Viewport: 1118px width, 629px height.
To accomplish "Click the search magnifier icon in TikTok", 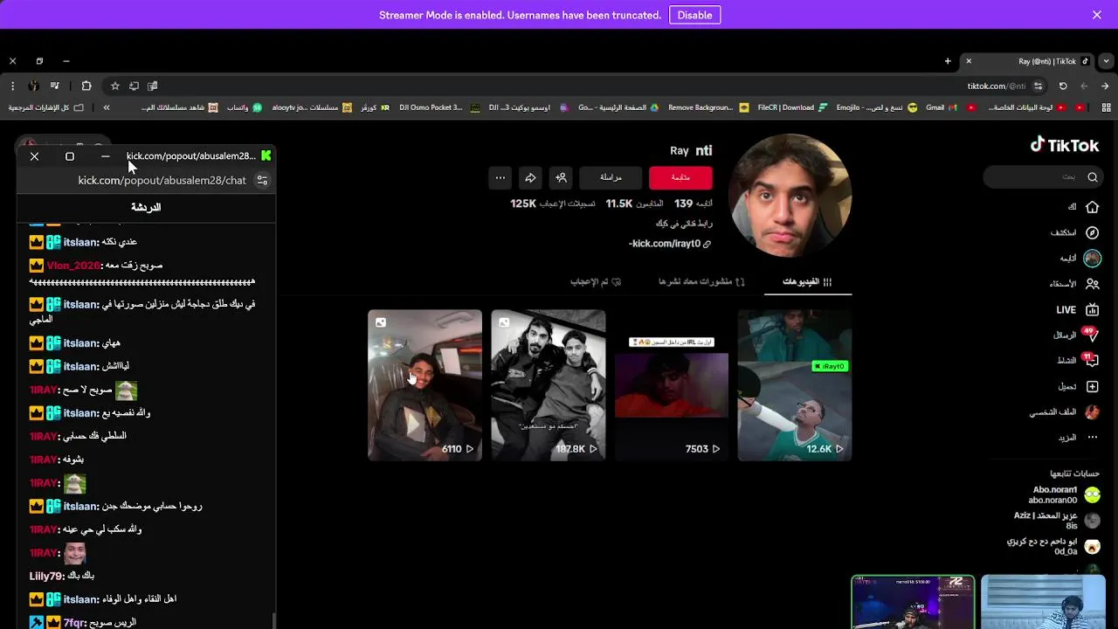I will 1092,177.
